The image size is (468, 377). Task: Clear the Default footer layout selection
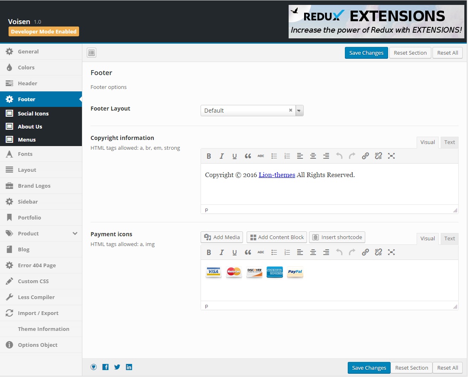point(291,110)
